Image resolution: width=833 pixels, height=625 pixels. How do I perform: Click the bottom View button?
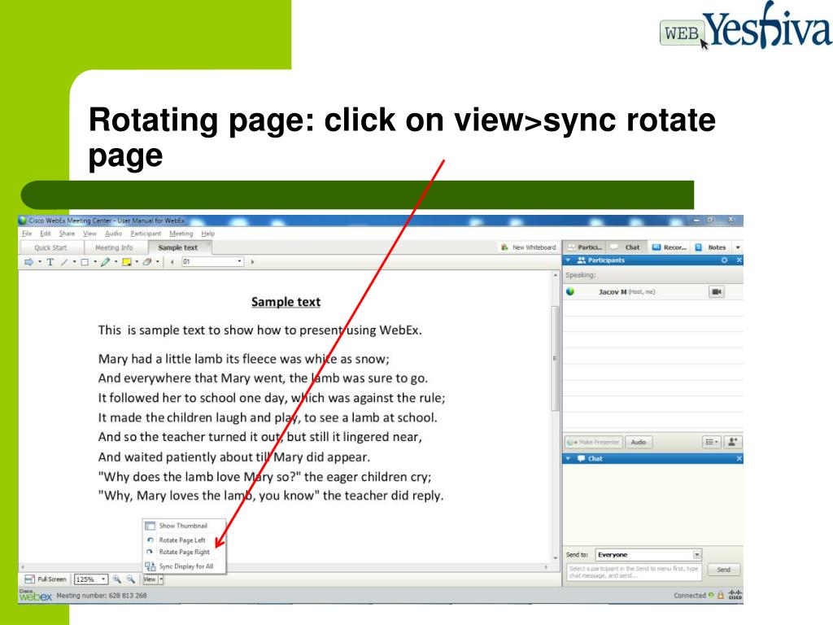tap(150, 579)
